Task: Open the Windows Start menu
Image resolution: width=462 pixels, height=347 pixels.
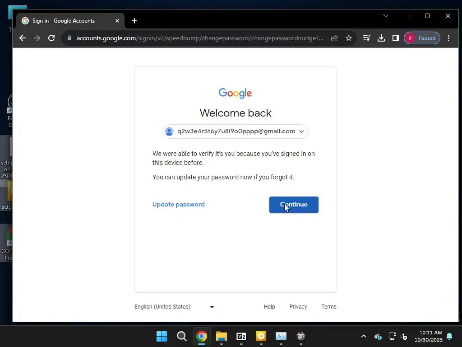Action: click(162, 336)
